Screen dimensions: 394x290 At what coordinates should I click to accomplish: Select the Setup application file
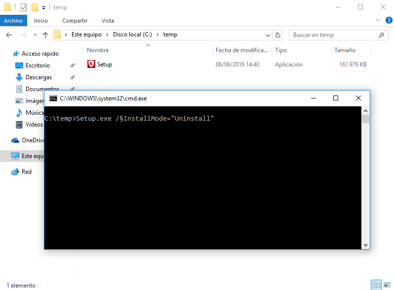[104, 64]
